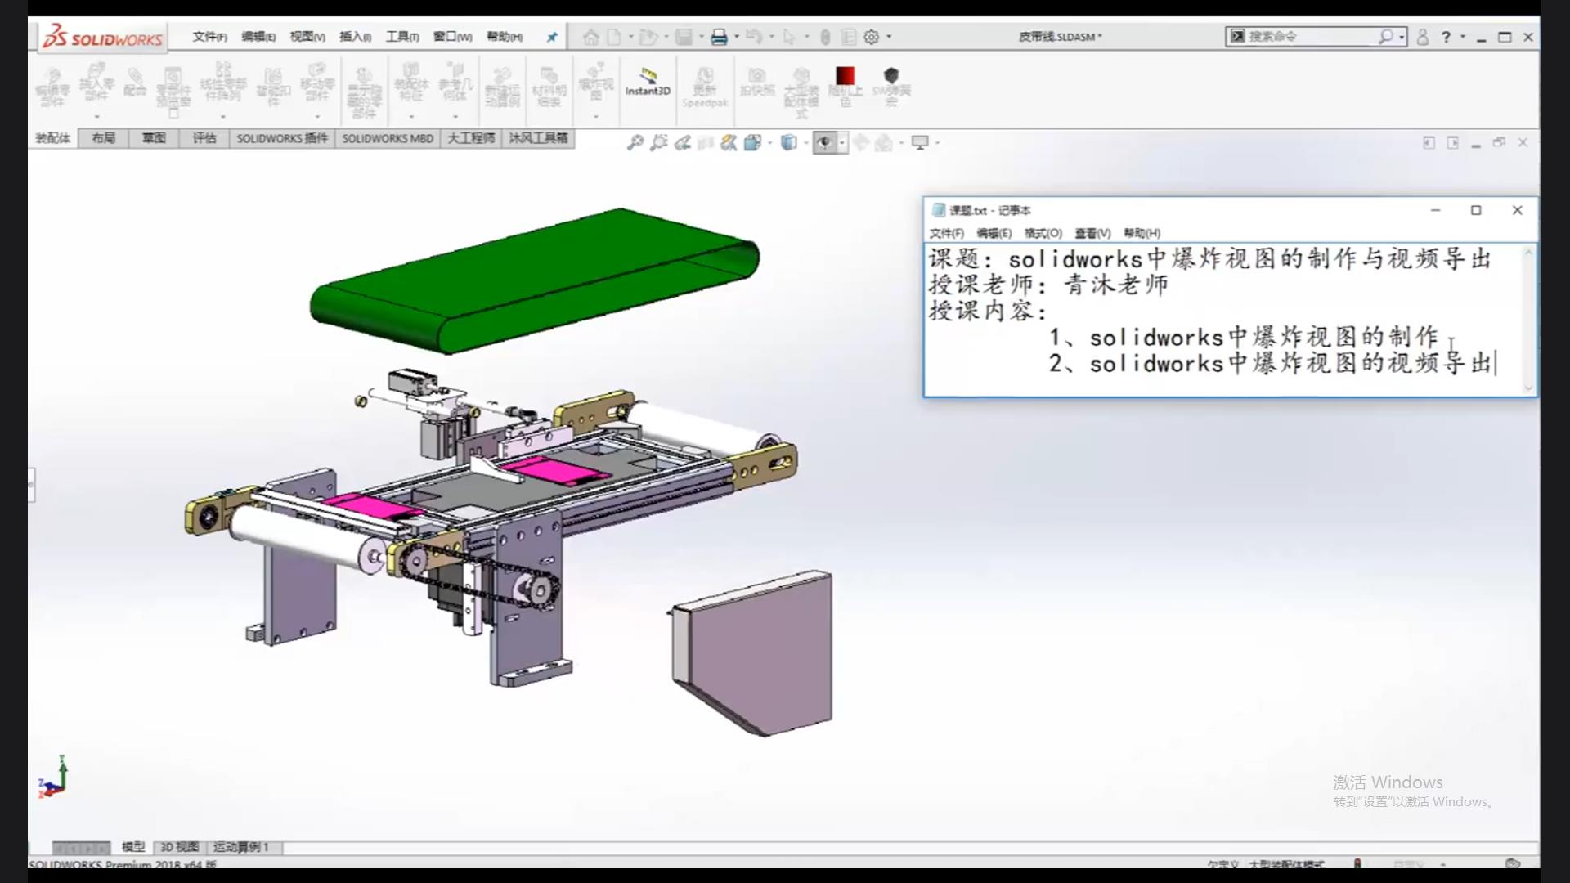This screenshot has height=883, width=1570.
Task: Click Previous View icon in view toolbar
Action: [x=683, y=143]
